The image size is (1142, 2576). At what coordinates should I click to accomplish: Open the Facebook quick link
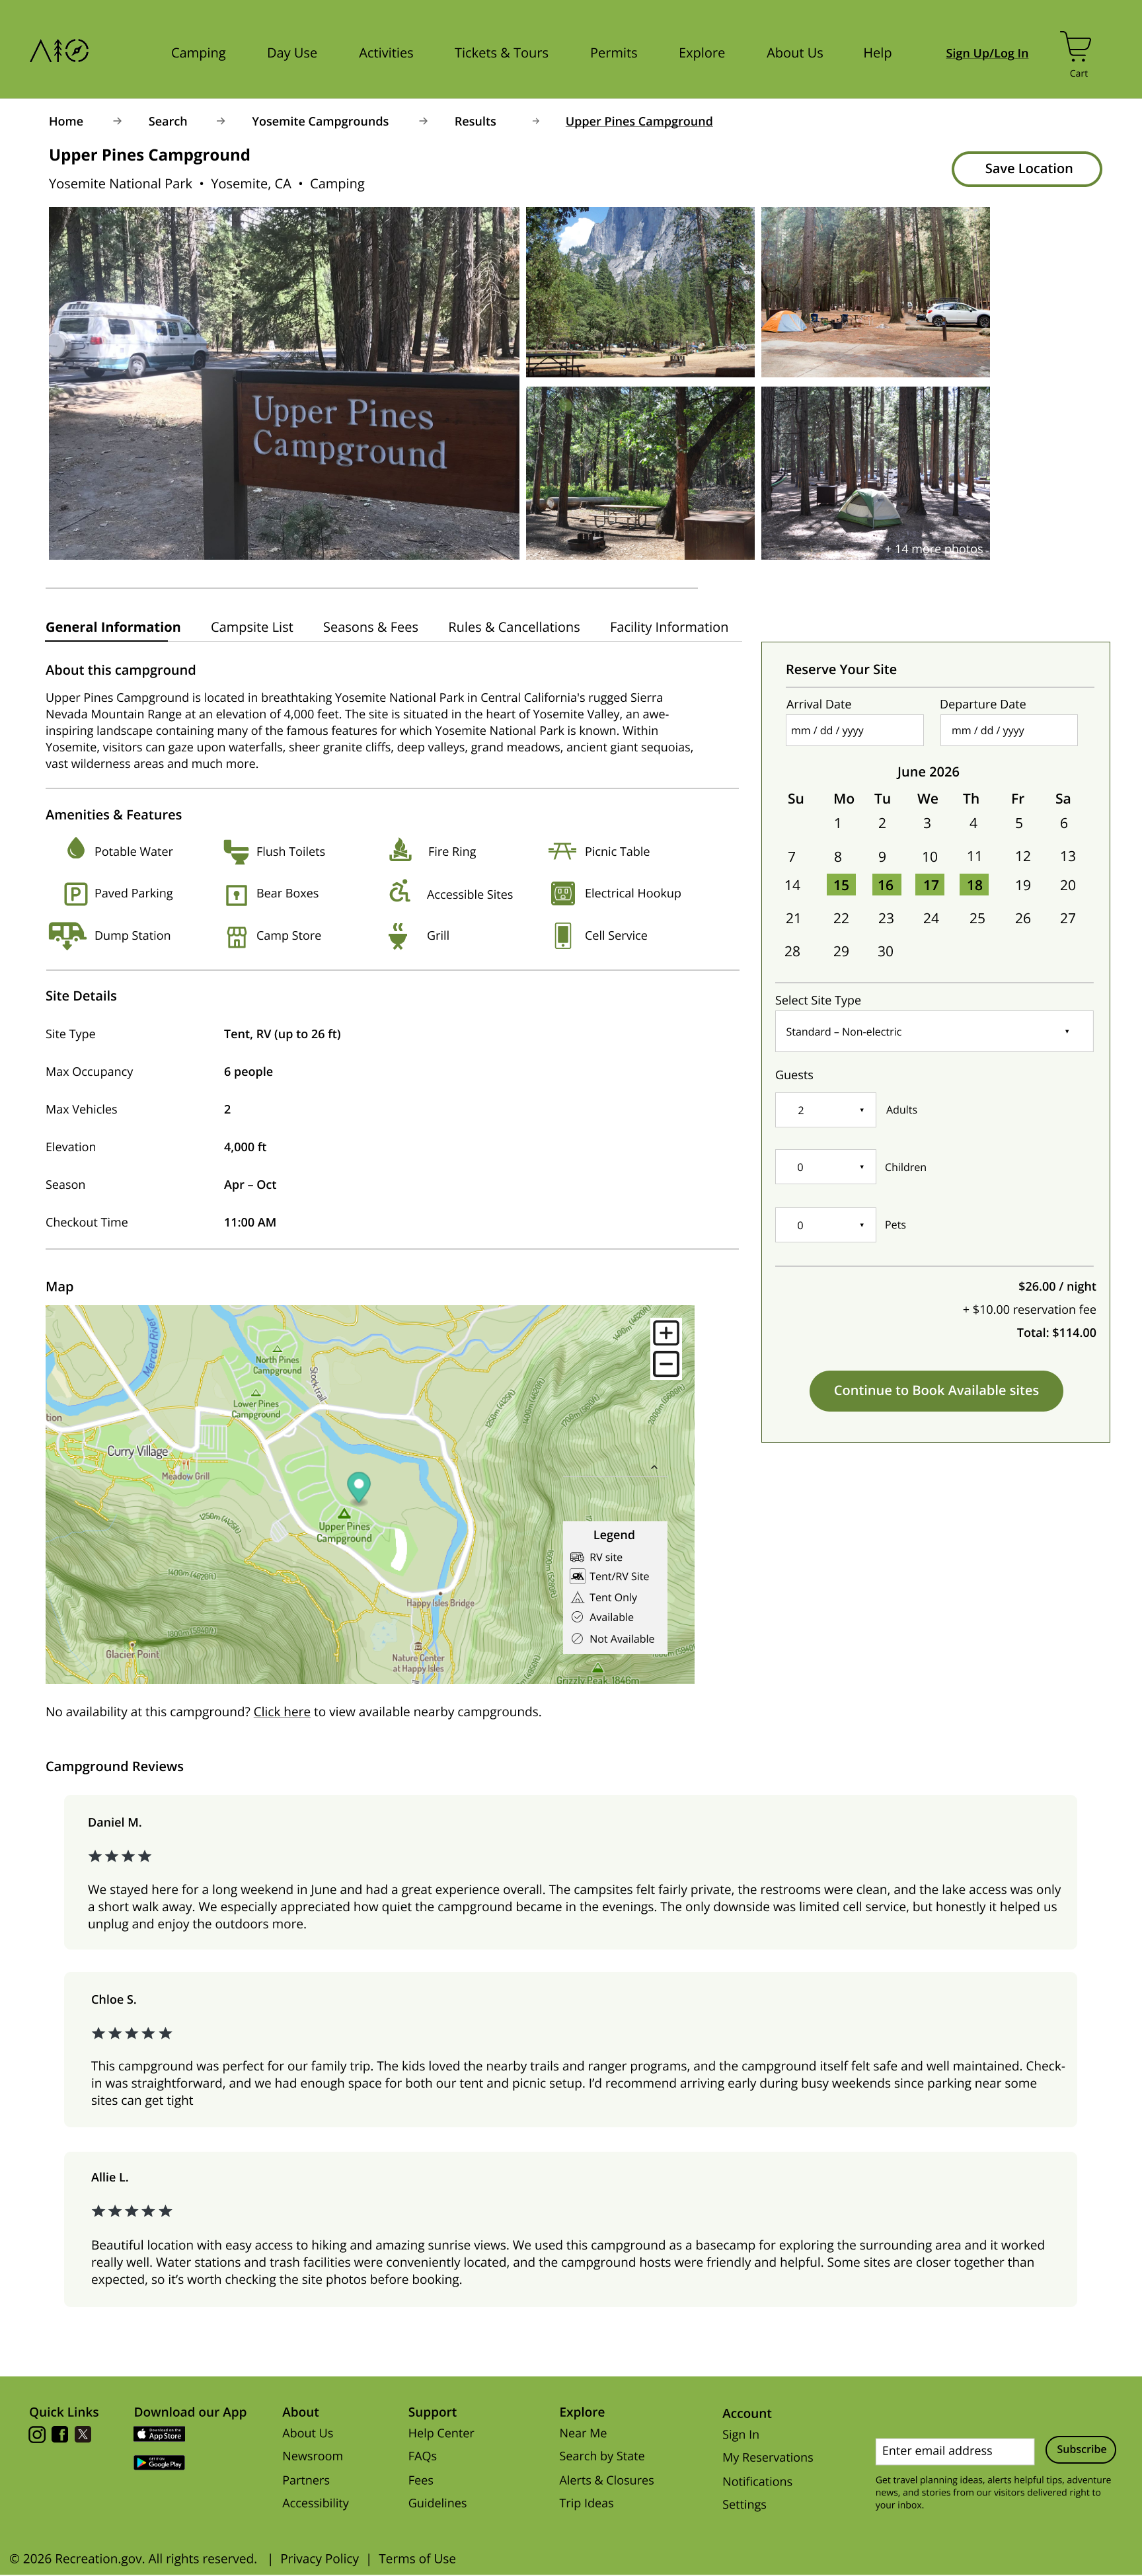[x=60, y=2434]
